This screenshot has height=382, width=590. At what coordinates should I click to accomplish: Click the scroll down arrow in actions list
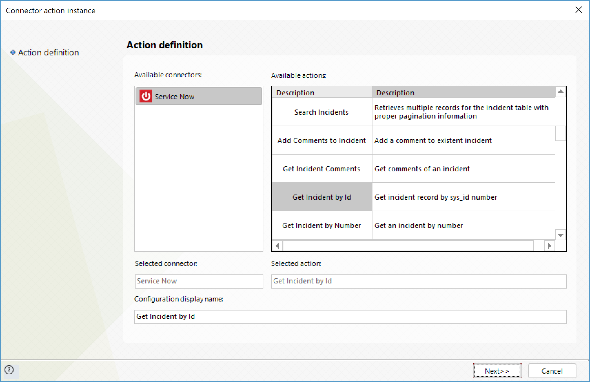click(x=561, y=235)
